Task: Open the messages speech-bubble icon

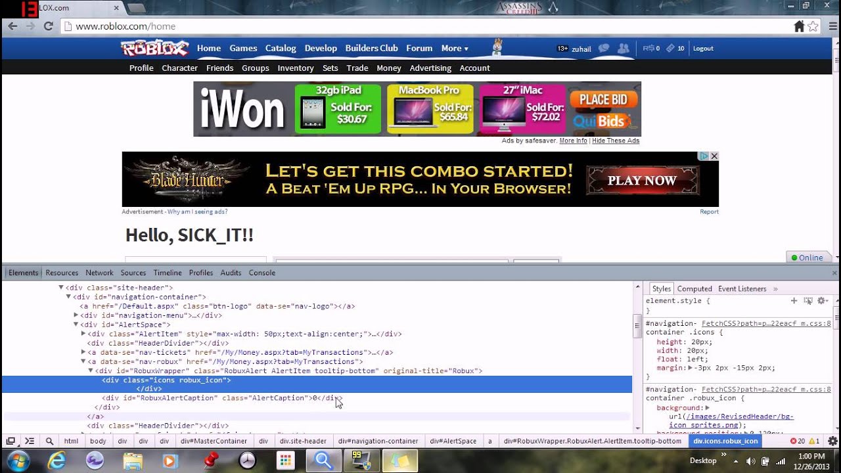Action: (604, 49)
